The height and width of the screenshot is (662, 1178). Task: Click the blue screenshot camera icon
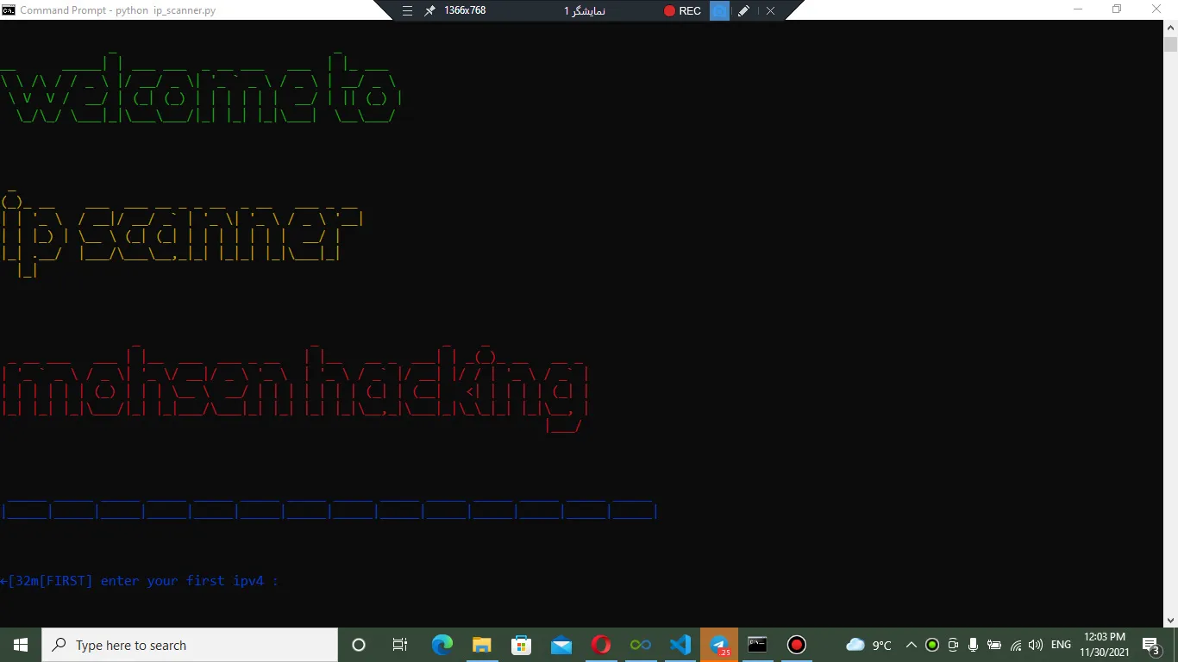pos(719,11)
